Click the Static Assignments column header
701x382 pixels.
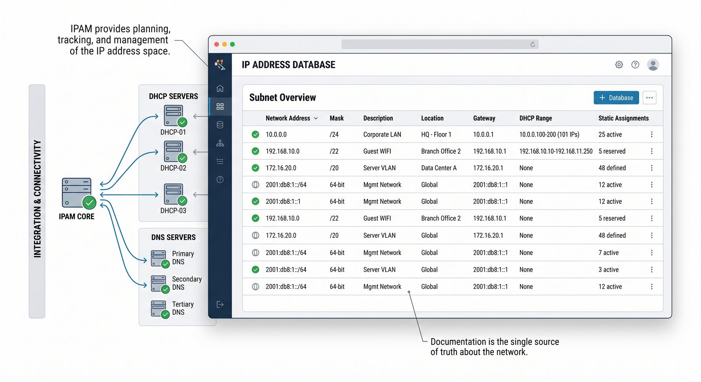tap(623, 119)
